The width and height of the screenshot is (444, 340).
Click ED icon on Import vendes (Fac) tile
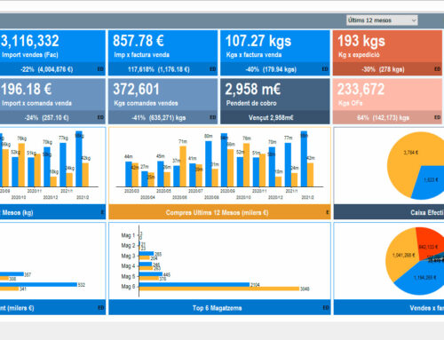[100, 69]
